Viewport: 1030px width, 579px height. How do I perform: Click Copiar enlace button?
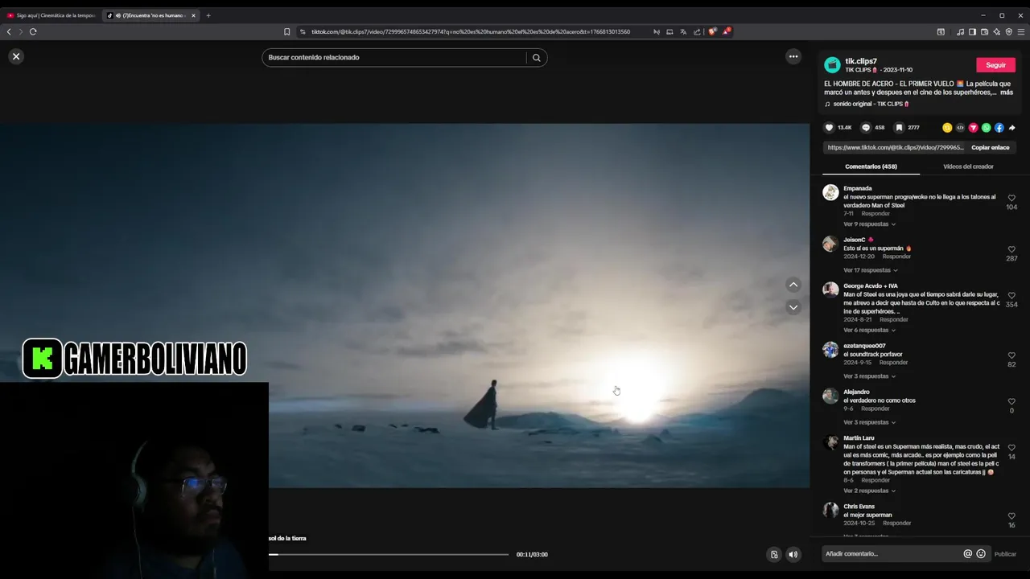tap(990, 148)
